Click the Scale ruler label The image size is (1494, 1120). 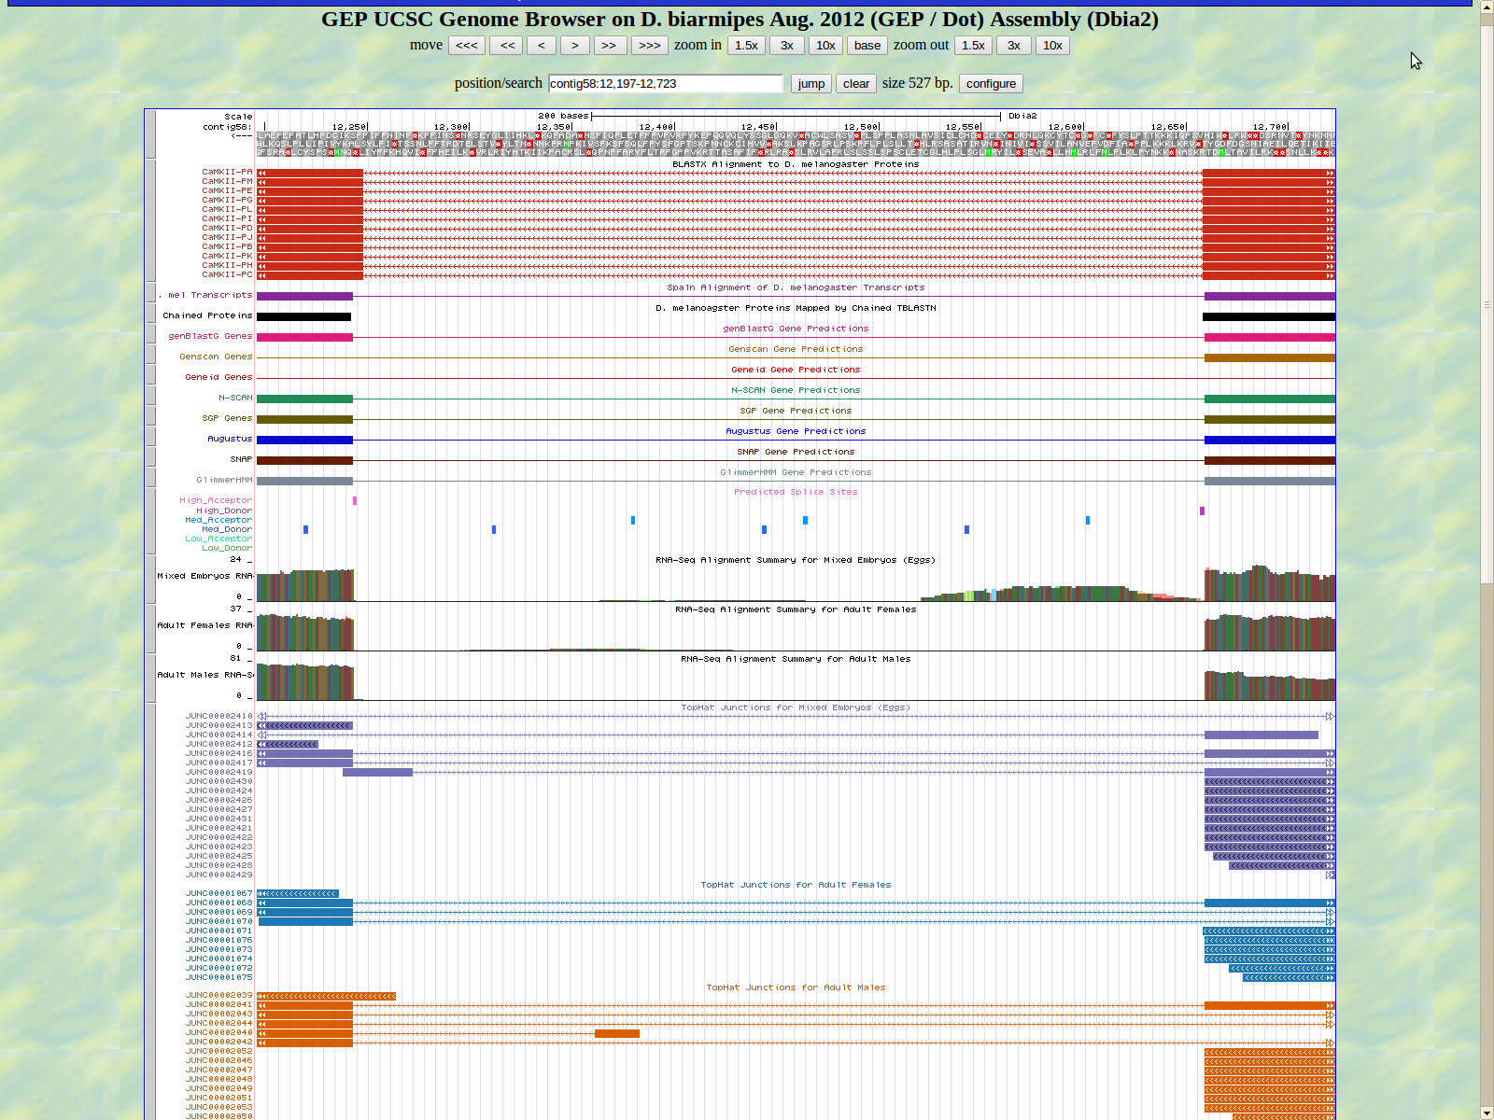tap(238, 117)
